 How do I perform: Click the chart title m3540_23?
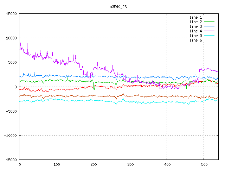click(119, 7)
